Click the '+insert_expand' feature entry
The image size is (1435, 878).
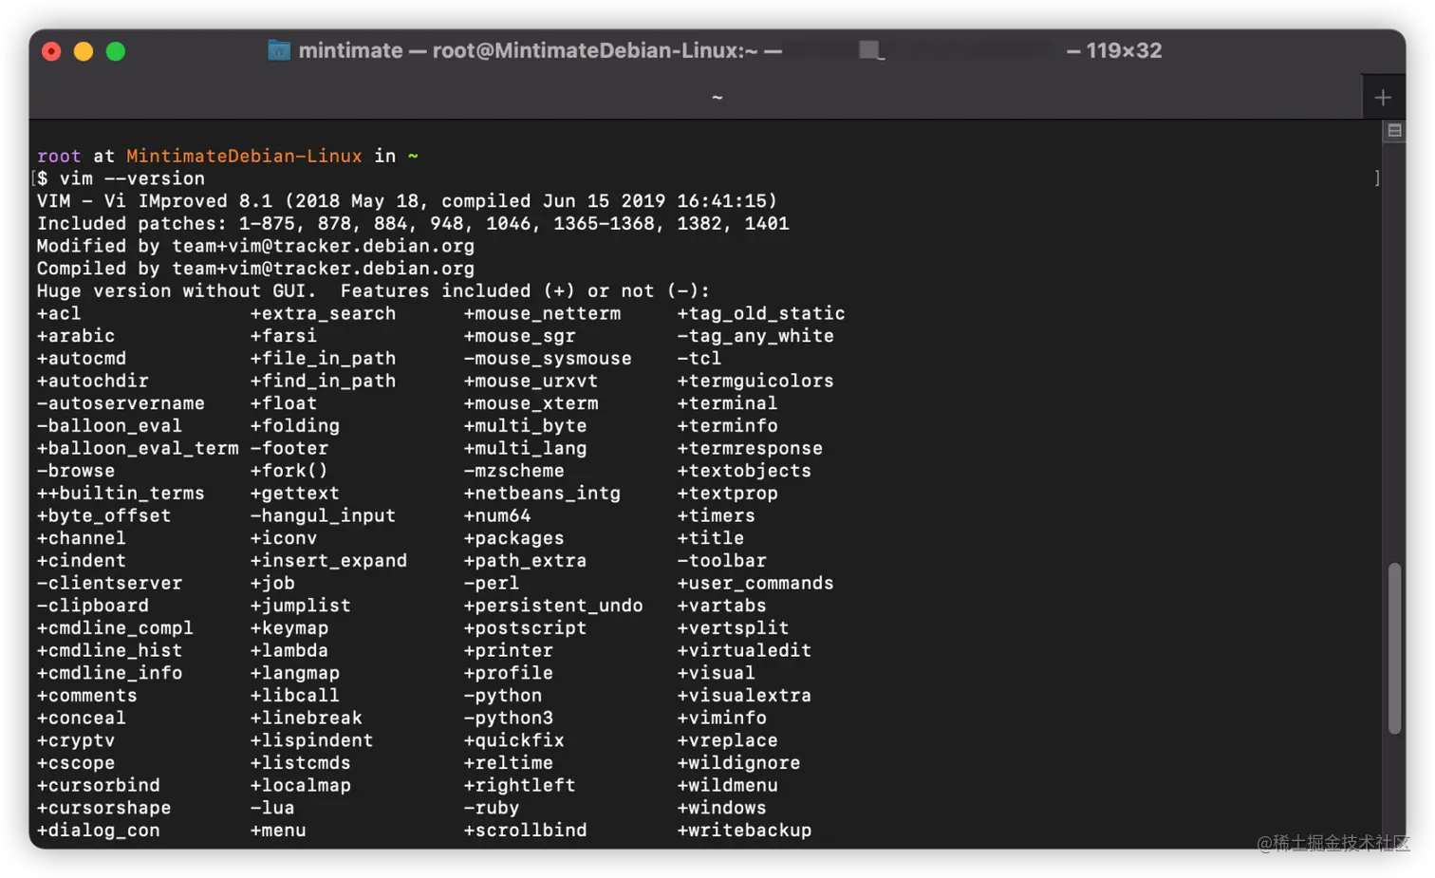point(328,561)
